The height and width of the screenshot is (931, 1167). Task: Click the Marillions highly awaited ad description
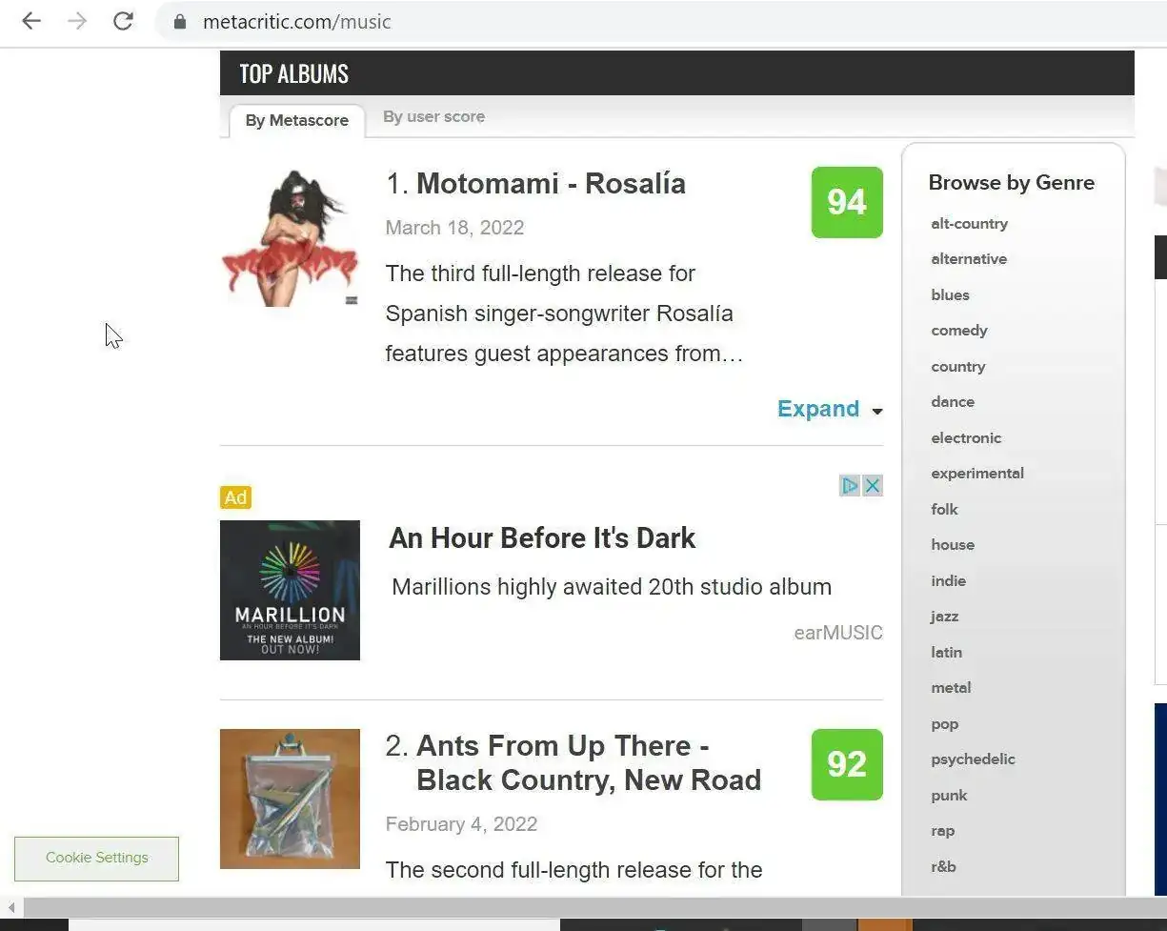point(612,587)
